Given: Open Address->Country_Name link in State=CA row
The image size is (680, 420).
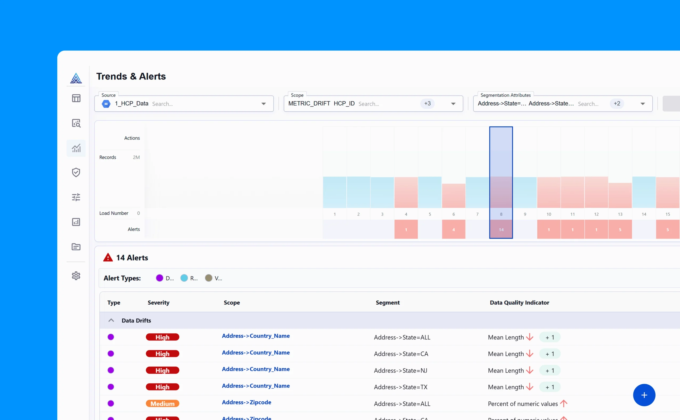Looking at the screenshot, I should [256, 352].
